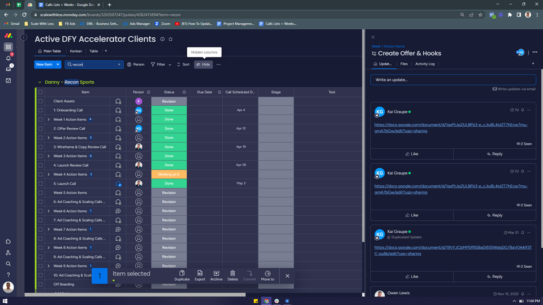Click the Duplicate icon in the selection bar
The height and width of the screenshot is (305, 543).
(x=182, y=273)
